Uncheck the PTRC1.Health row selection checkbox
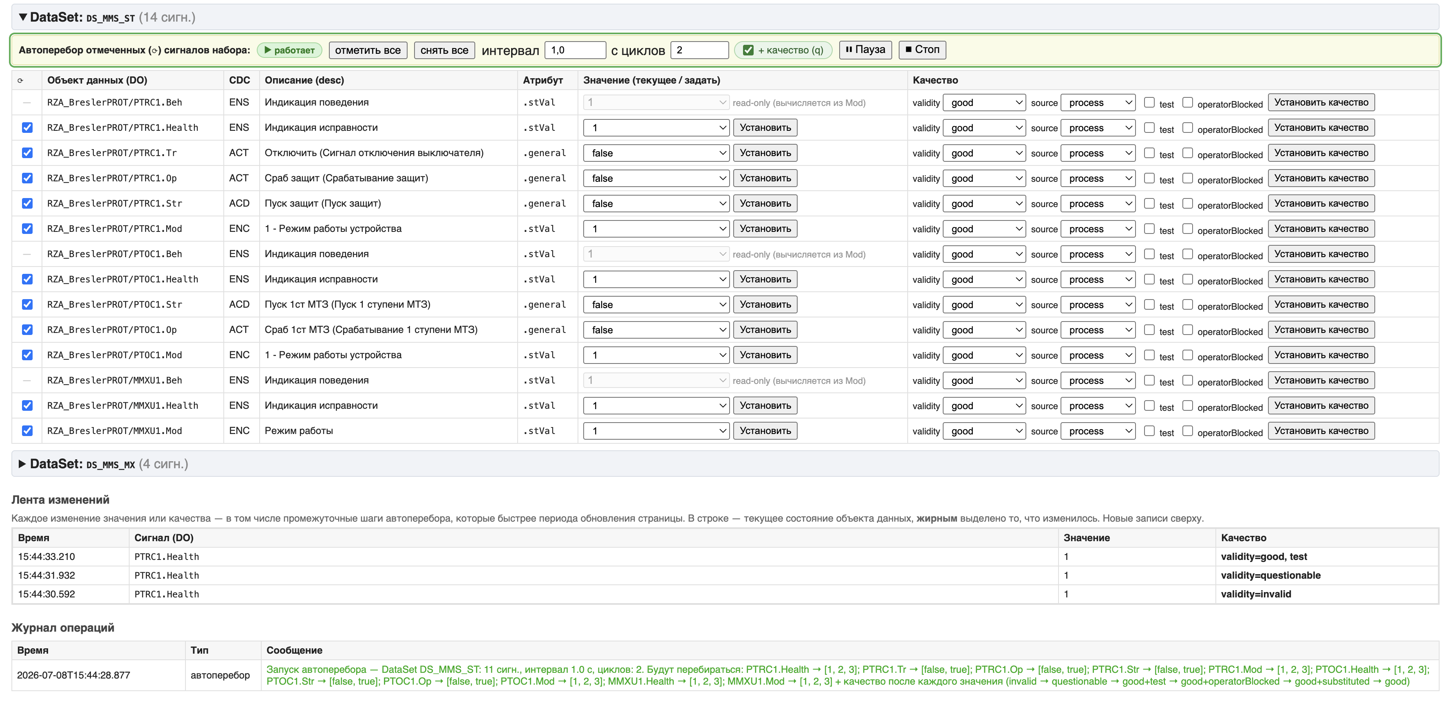 (x=27, y=128)
